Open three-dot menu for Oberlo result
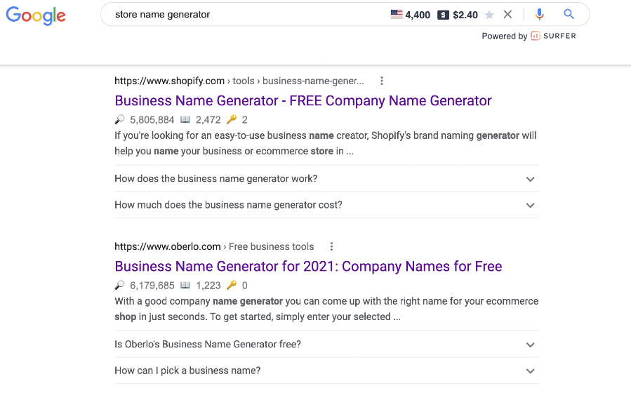This screenshot has height=393, width=631. pyautogui.click(x=331, y=246)
